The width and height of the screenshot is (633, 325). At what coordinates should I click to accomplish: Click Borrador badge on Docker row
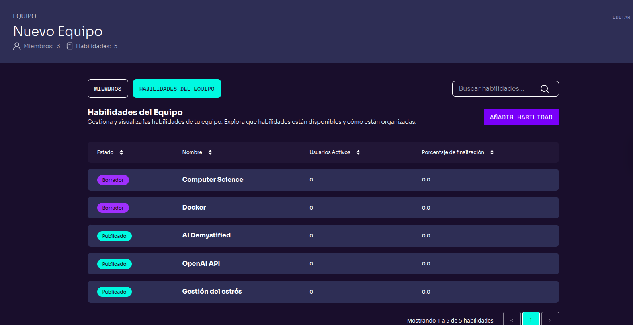coord(113,208)
